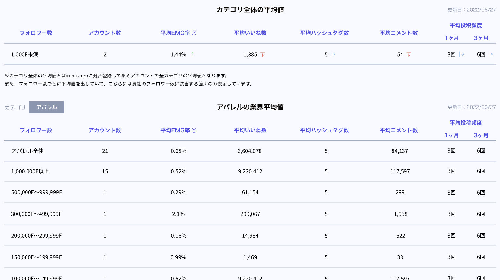
Task: Click the 平均ハッシュタグ数 column header
Action: (x=324, y=33)
